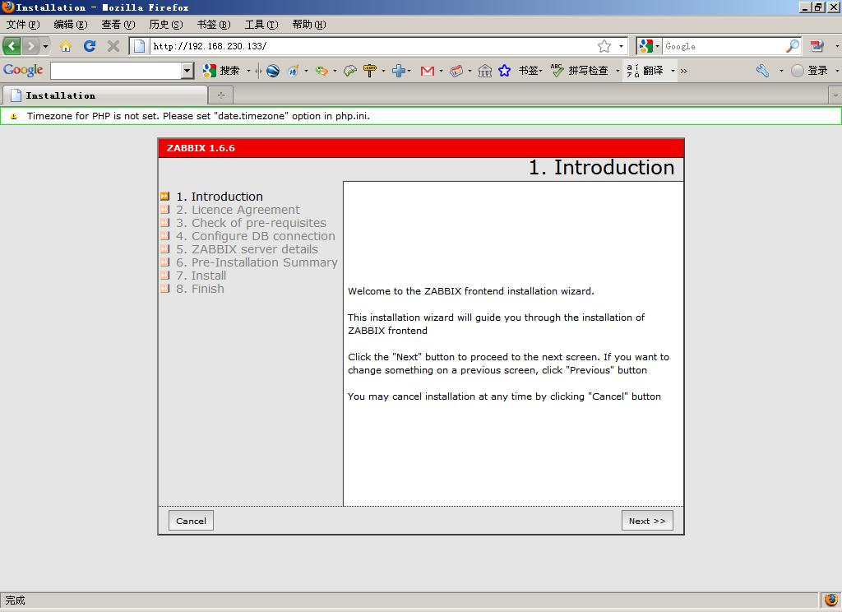
Task: Focus the URL address field
Action: pos(372,46)
